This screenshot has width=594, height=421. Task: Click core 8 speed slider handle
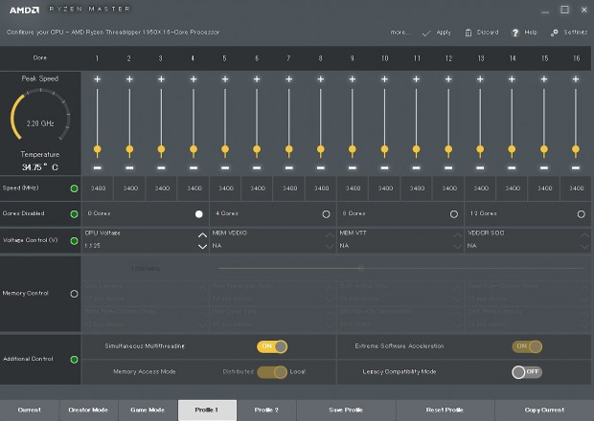(321, 150)
